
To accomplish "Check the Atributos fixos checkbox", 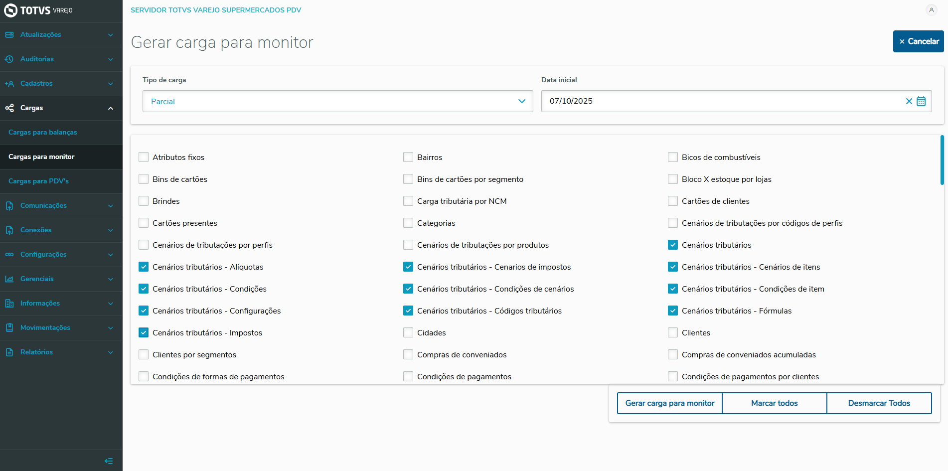I will [x=144, y=157].
